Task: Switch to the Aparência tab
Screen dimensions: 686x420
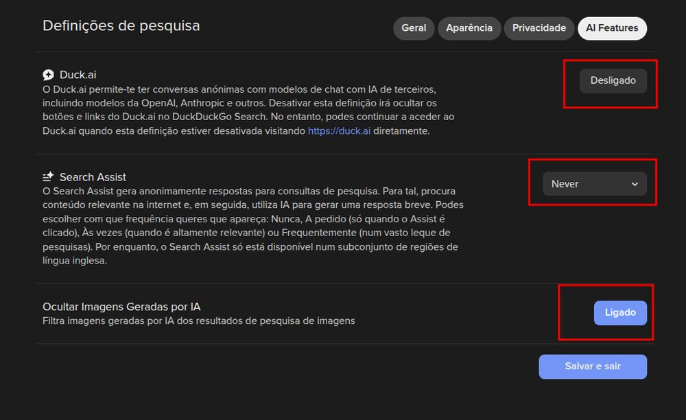Action: point(469,28)
